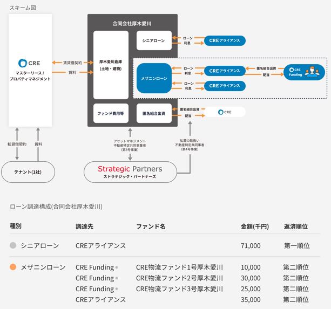Image resolution: width=331 pixels, height=309 pixels.
Task: Click CRE物流ファンド2号厚木愛川 fund name
Action: click(179, 278)
